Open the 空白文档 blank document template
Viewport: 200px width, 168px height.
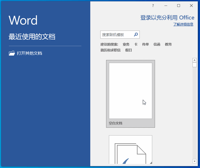(131, 91)
